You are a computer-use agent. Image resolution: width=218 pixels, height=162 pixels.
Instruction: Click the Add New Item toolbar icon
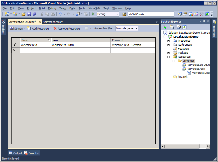pyautogui.click(x=15, y=14)
